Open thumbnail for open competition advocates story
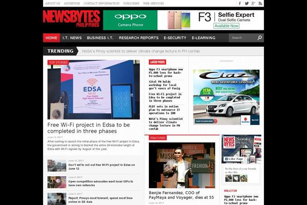Viewport: 307px width, 205px height. click(x=57, y=182)
